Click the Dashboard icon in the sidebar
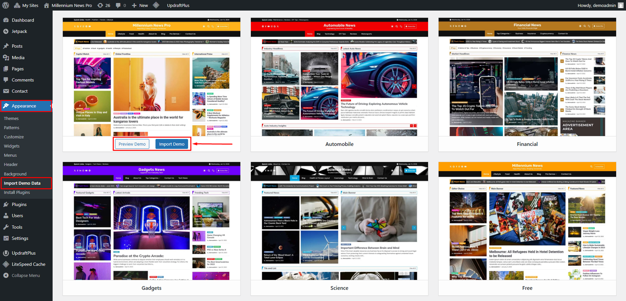 [6, 20]
